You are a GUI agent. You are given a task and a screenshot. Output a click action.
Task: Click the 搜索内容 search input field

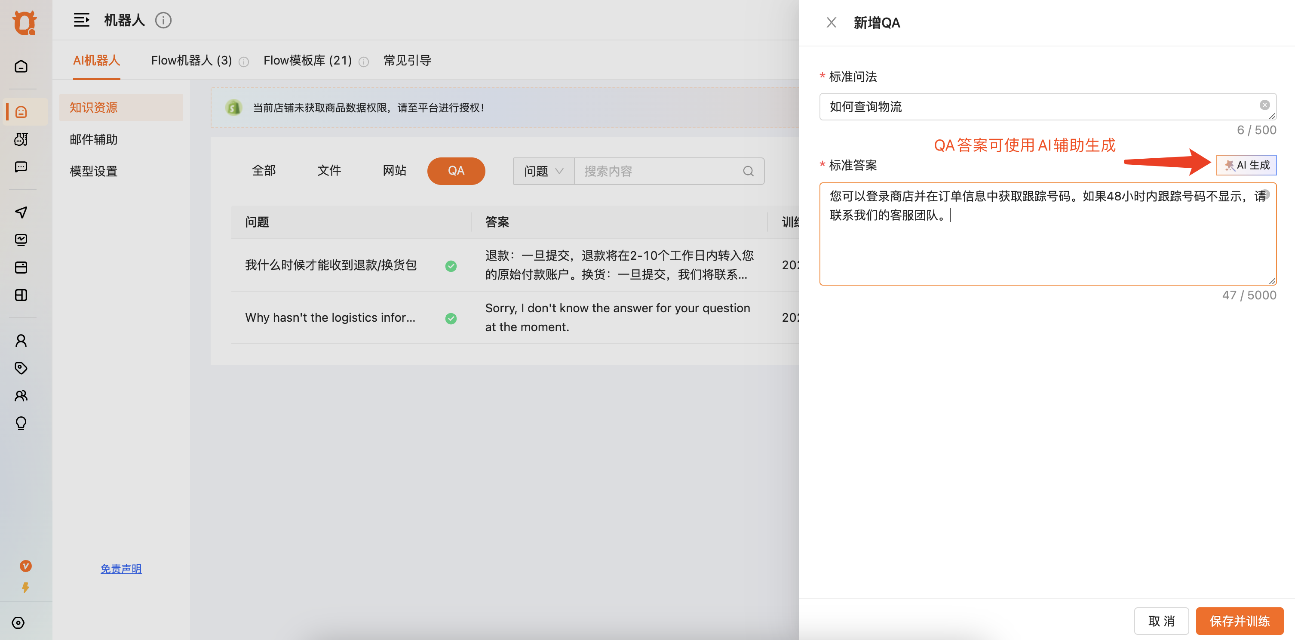pos(659,172)
